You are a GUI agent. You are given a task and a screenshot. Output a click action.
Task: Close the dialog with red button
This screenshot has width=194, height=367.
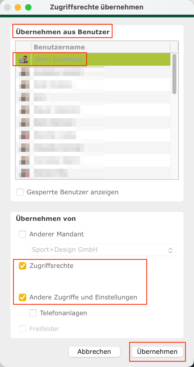(x=7, y=7)
